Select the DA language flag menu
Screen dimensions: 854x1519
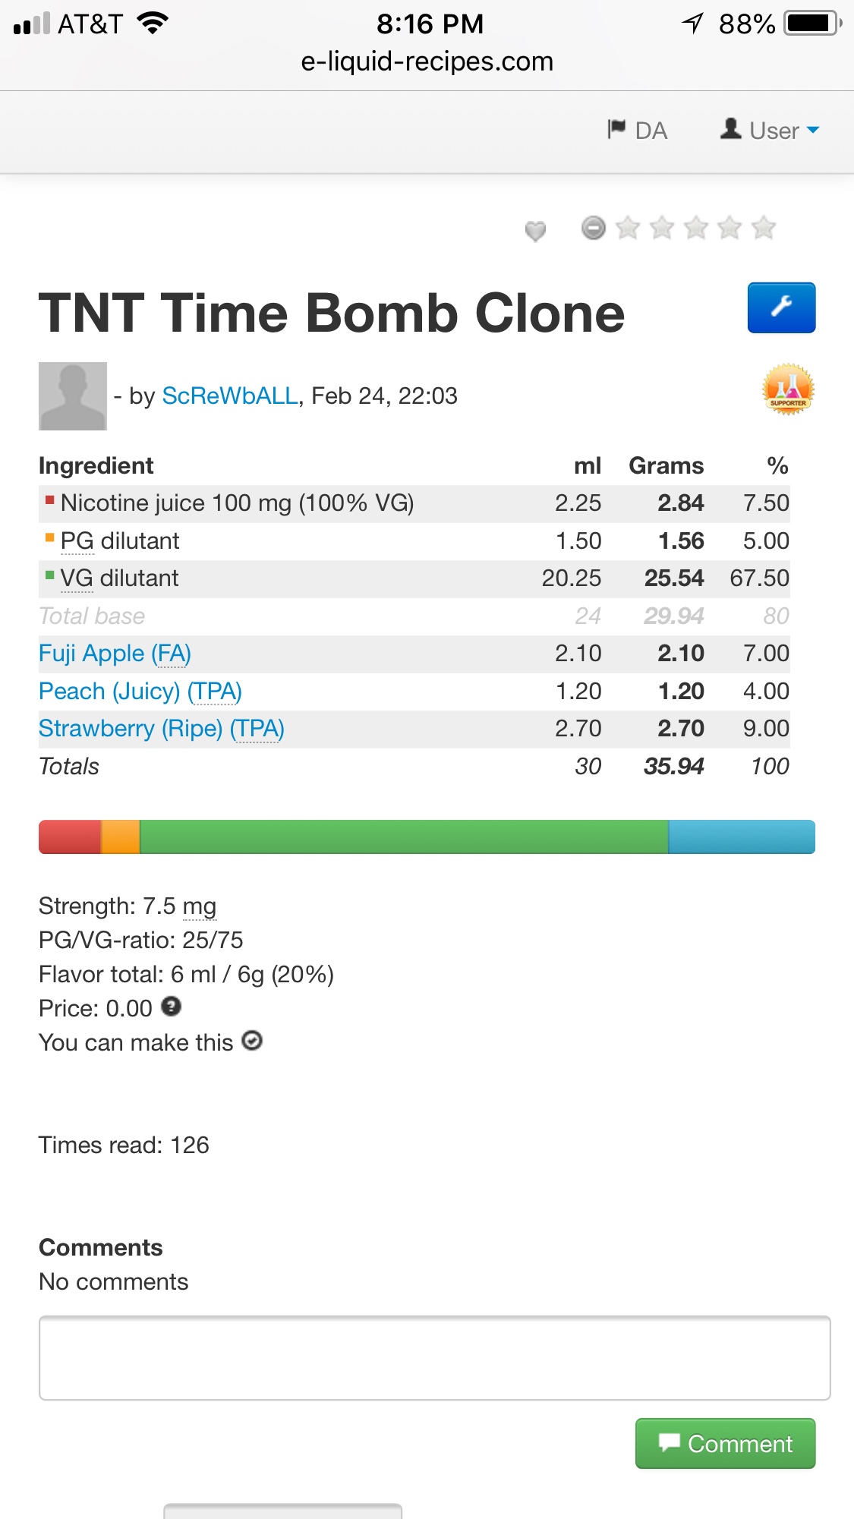click(638, 131)
